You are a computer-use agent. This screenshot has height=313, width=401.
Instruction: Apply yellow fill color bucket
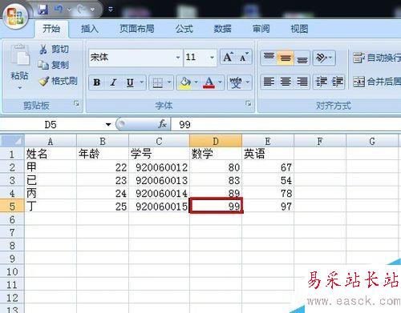coord(185,82)
